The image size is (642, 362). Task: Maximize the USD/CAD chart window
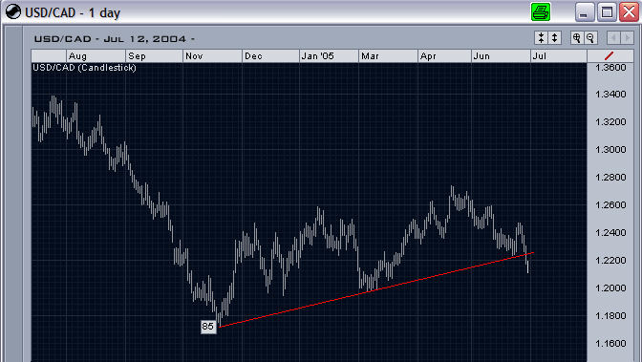(x=607, y=11)
